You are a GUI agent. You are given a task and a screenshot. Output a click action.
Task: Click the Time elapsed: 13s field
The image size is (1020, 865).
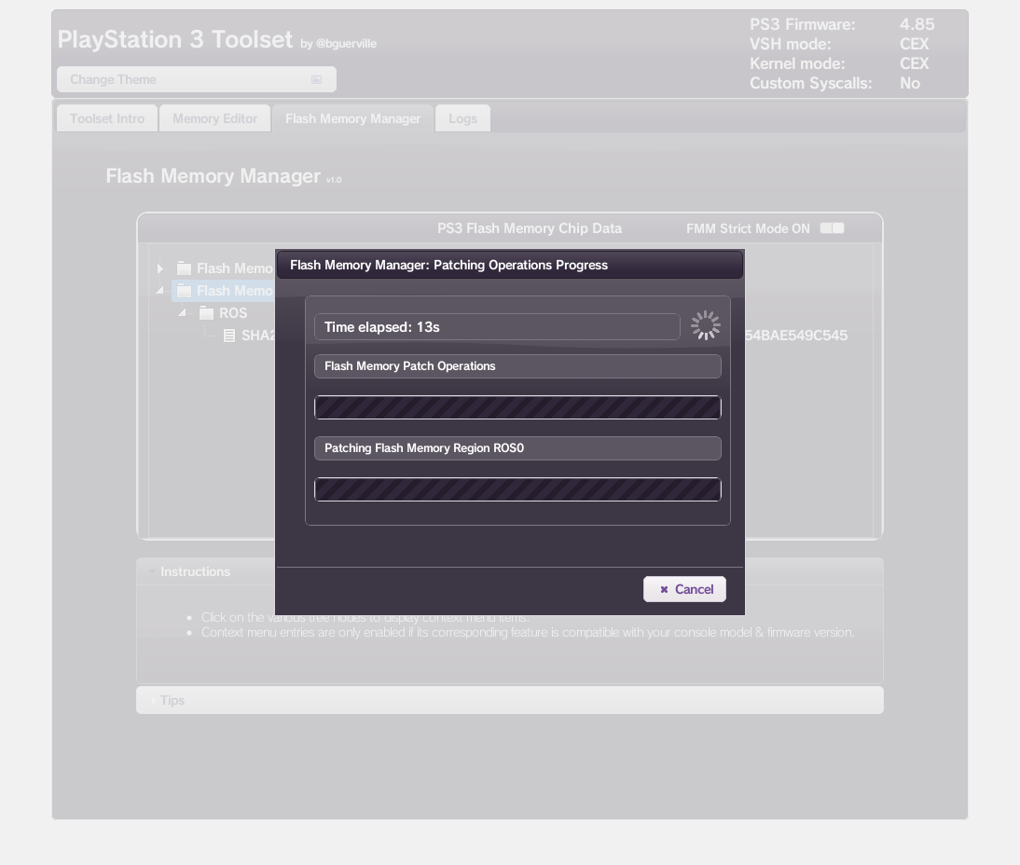click(497, 327)
